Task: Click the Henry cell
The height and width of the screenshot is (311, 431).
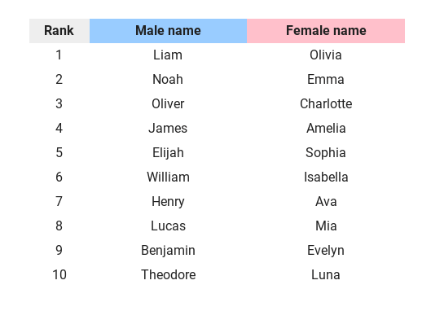Action: coord(168,202)
